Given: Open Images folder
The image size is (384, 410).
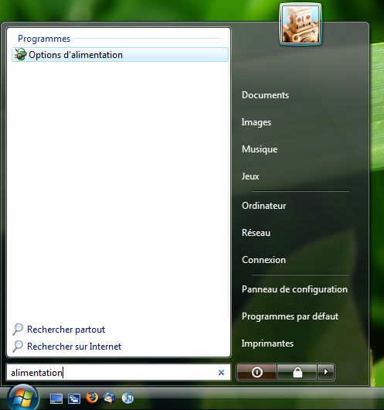Looking at the screenshot, I should (257, 122).
